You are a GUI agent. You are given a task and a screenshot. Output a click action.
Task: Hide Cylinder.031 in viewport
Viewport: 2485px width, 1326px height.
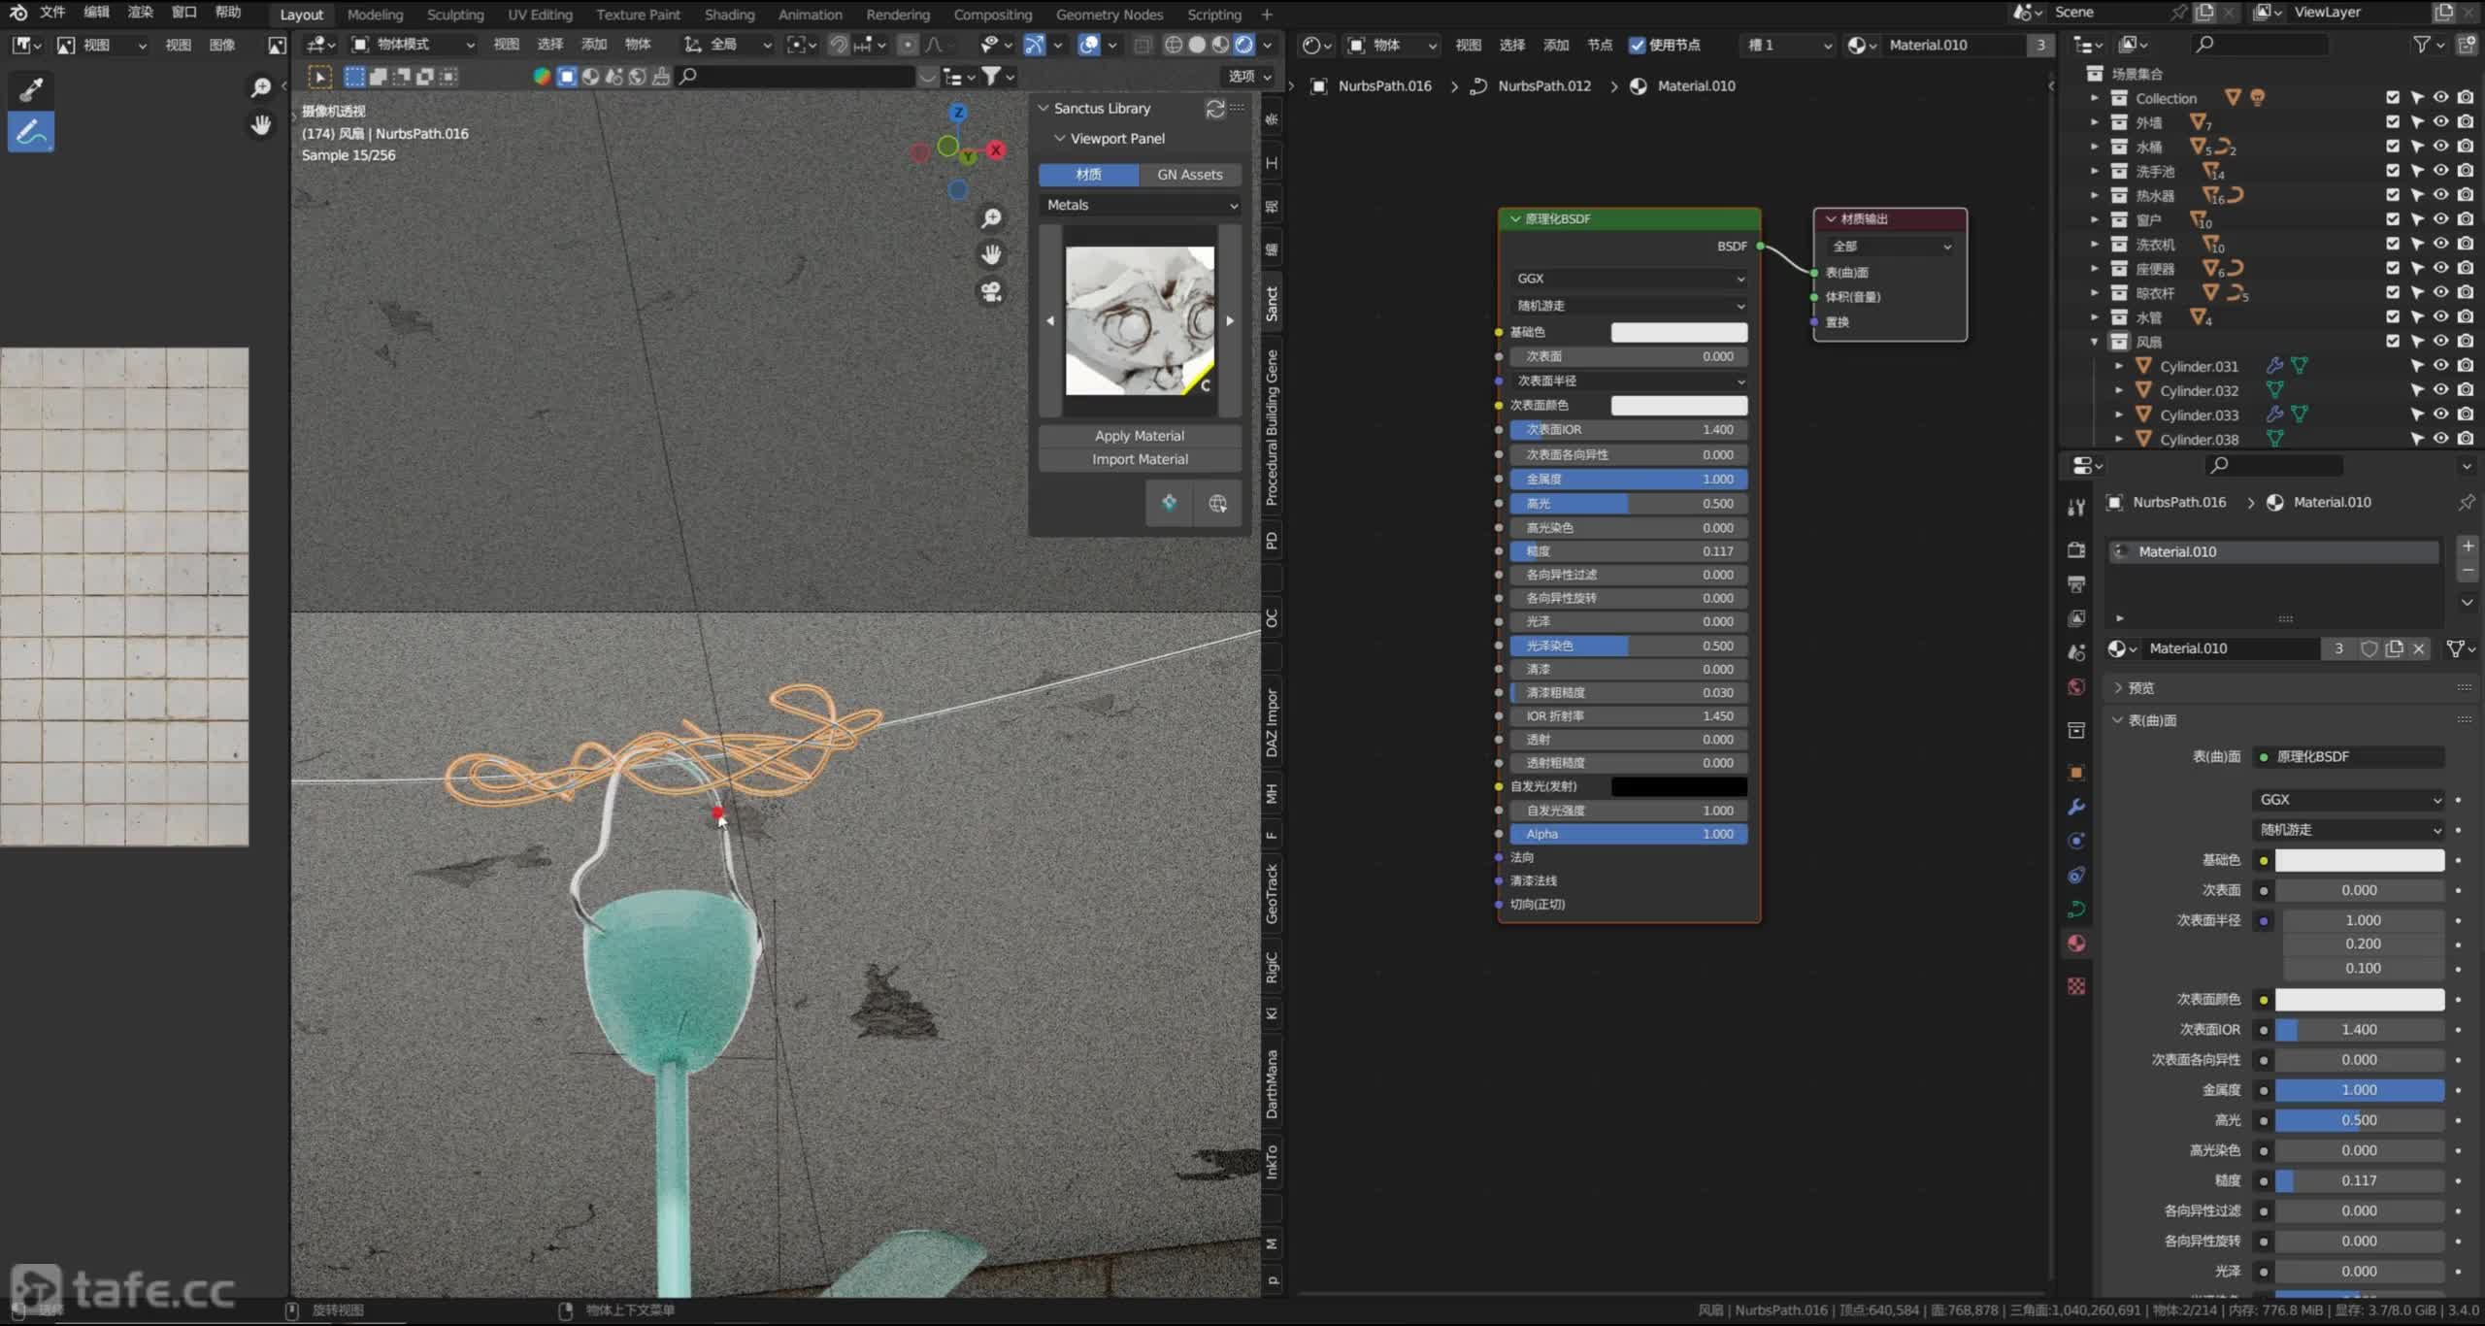coord(2440,366)
